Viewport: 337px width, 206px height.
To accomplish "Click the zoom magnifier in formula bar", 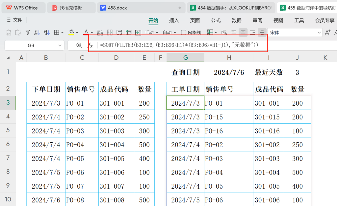I will [x=79, y=45].
